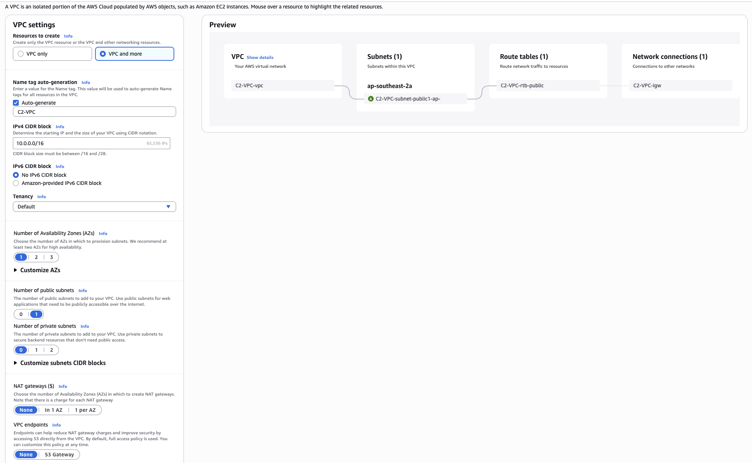Image resolution: width=752 pixels, height=463 pixels.
Task: Select None for NAT gateways
Action: [x=26, y=410]
